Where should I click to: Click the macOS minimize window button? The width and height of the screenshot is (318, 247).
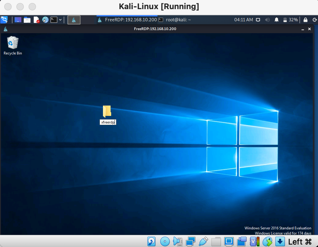20,6
